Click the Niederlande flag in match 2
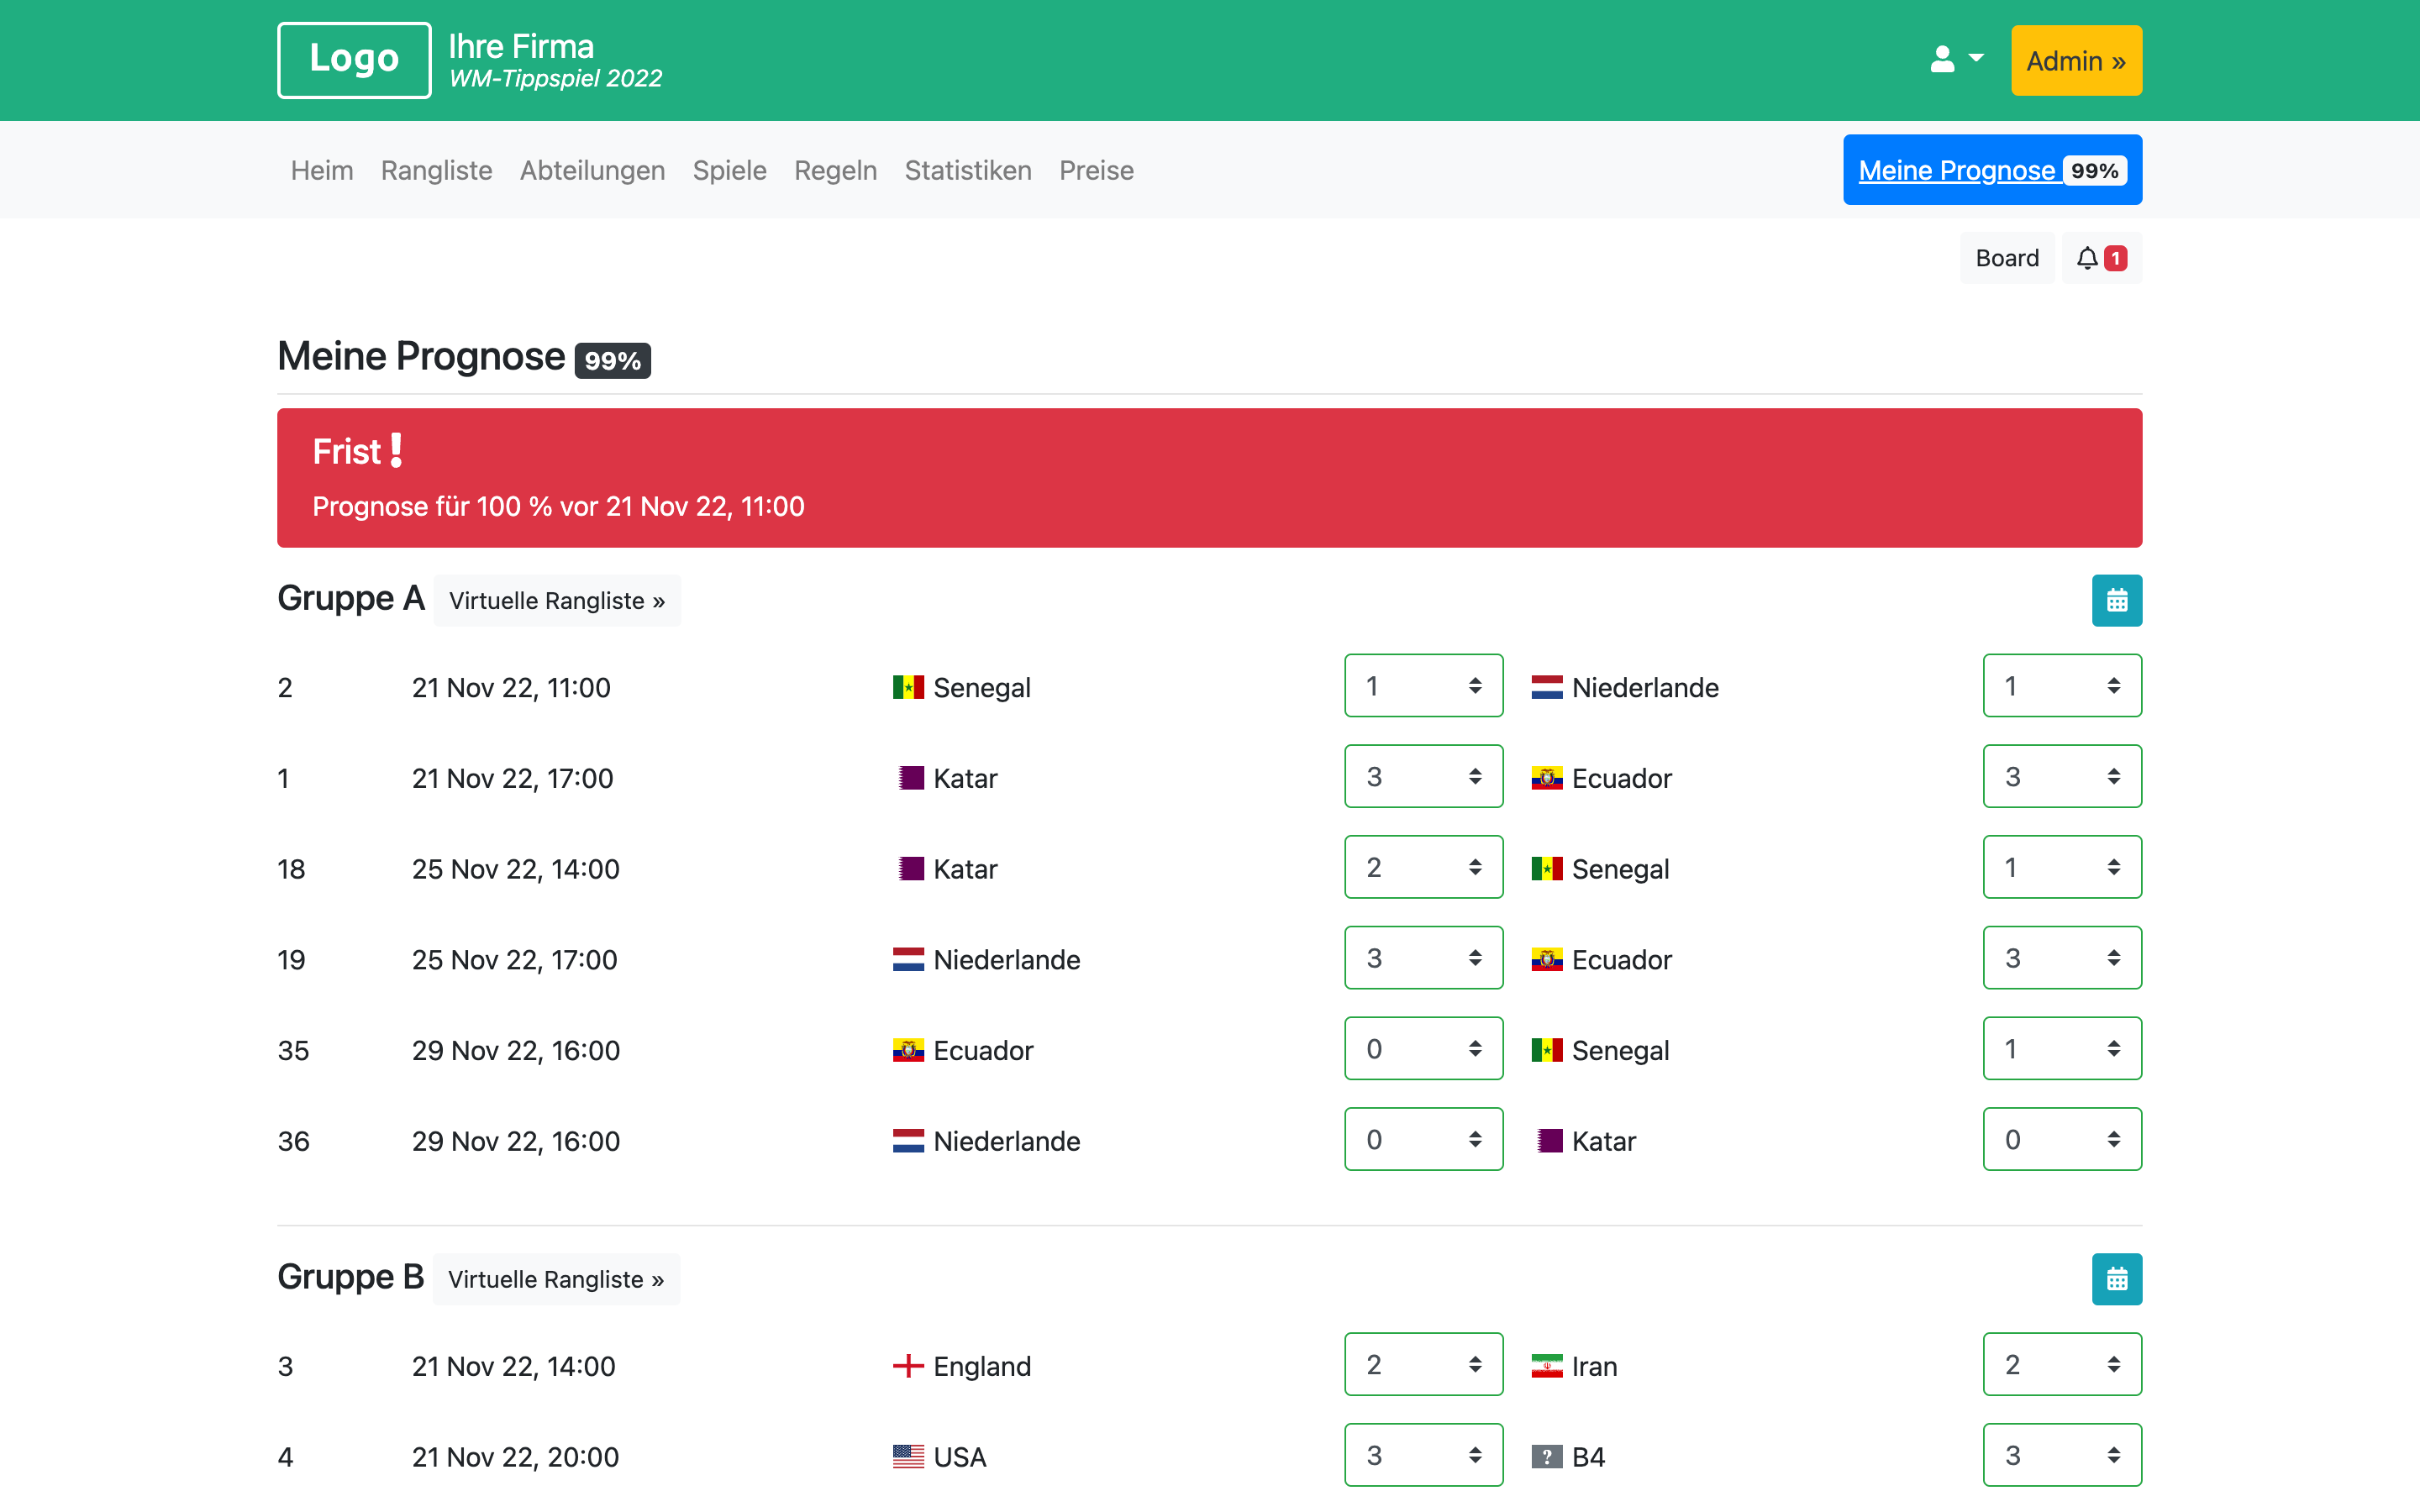 coord(1547,687)
